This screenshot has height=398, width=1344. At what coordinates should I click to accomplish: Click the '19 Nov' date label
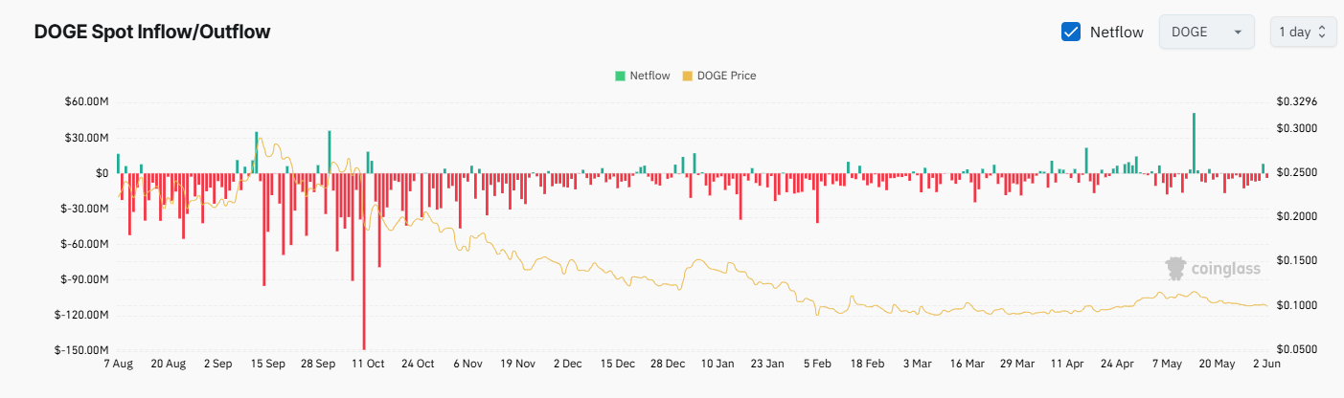point(517,365)
